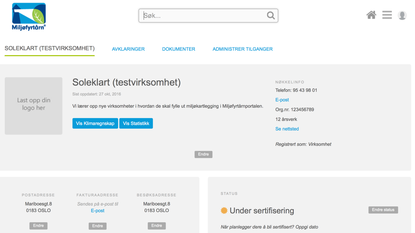The width and height of the screenshot is (415, 233).
Task: Click the Sist oppdatert date text
Action: [x=97, y=94]
